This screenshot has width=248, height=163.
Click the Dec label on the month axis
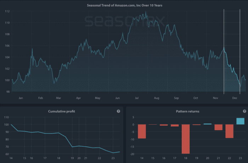pyautogui.click(x=234, y=97)
